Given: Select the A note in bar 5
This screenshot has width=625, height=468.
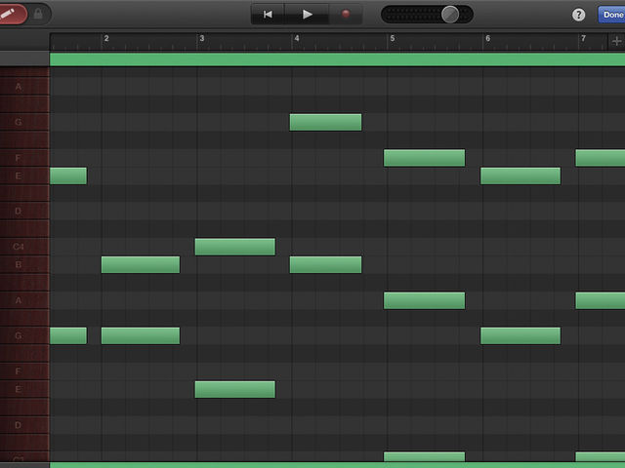Looking at the screenshot, I should 424,300.
